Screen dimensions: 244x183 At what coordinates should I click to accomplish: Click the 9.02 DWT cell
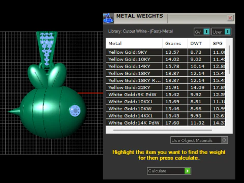point(199,59)
